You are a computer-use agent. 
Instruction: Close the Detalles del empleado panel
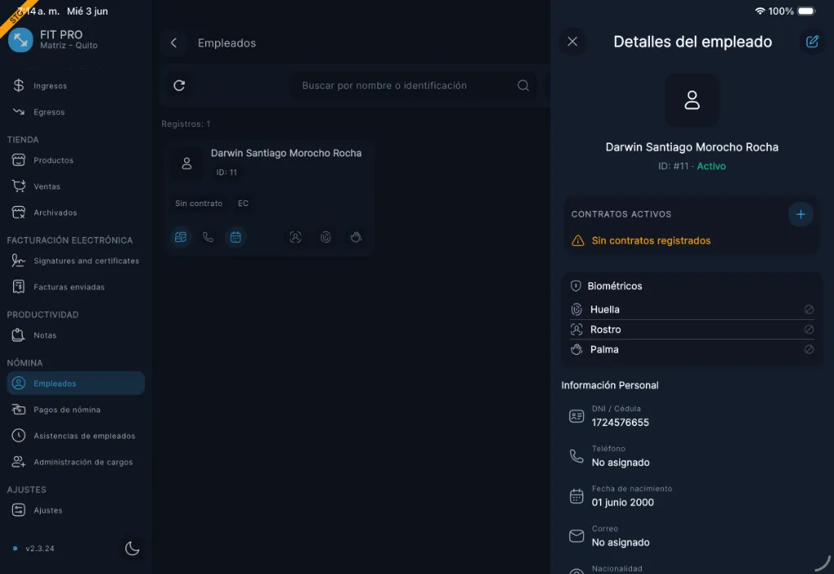[573, 42]
